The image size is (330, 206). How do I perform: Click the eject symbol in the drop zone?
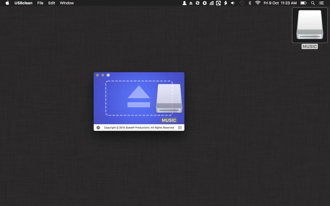139,96
